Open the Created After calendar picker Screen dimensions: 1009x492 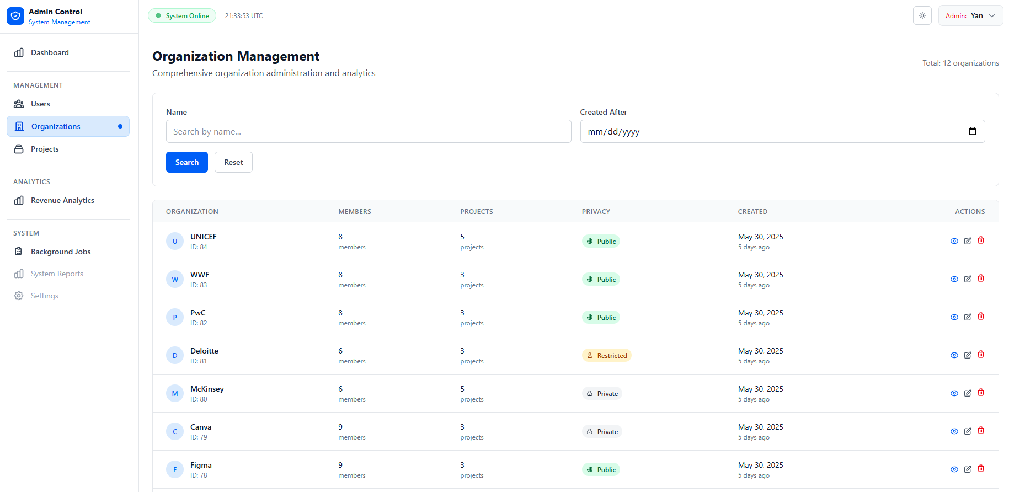coord(972,131)
